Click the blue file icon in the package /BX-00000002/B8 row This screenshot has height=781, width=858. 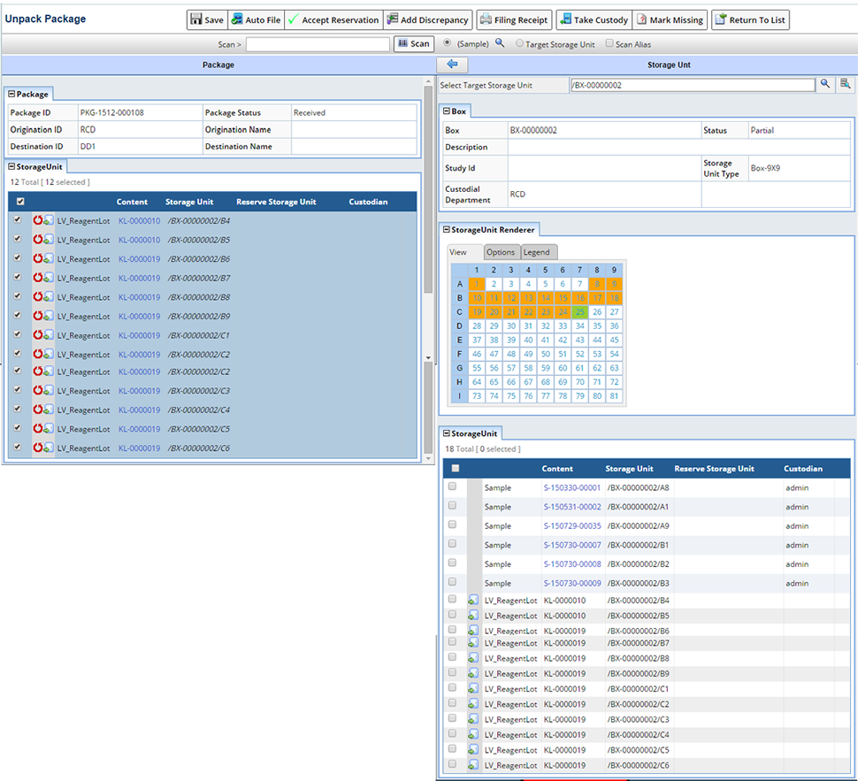49,297
